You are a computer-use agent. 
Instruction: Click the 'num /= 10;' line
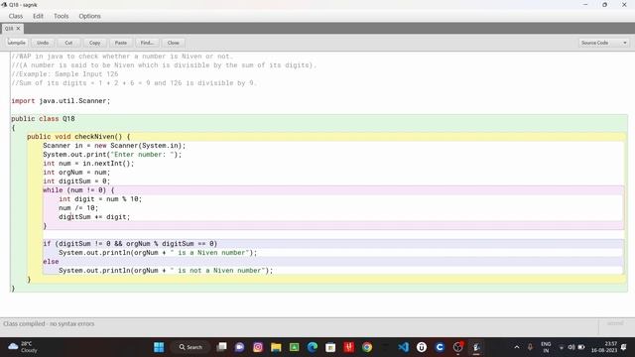(x=78, y=207)
